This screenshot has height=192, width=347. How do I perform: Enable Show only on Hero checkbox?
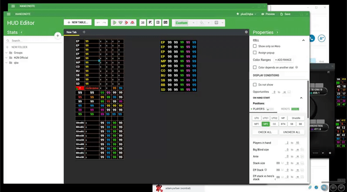(x=255, y=46)
